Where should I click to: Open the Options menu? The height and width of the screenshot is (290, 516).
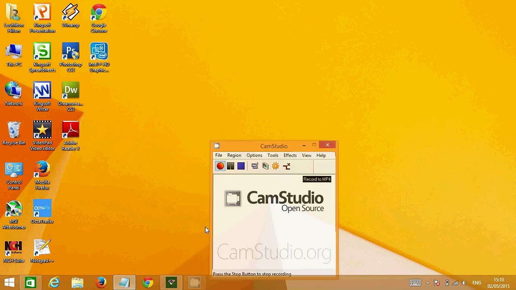click(x=254, y=155)
